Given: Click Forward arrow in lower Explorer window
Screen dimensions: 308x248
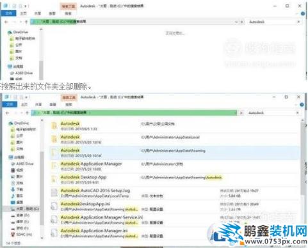Looking at the screenshot, I should coord(15,113).
